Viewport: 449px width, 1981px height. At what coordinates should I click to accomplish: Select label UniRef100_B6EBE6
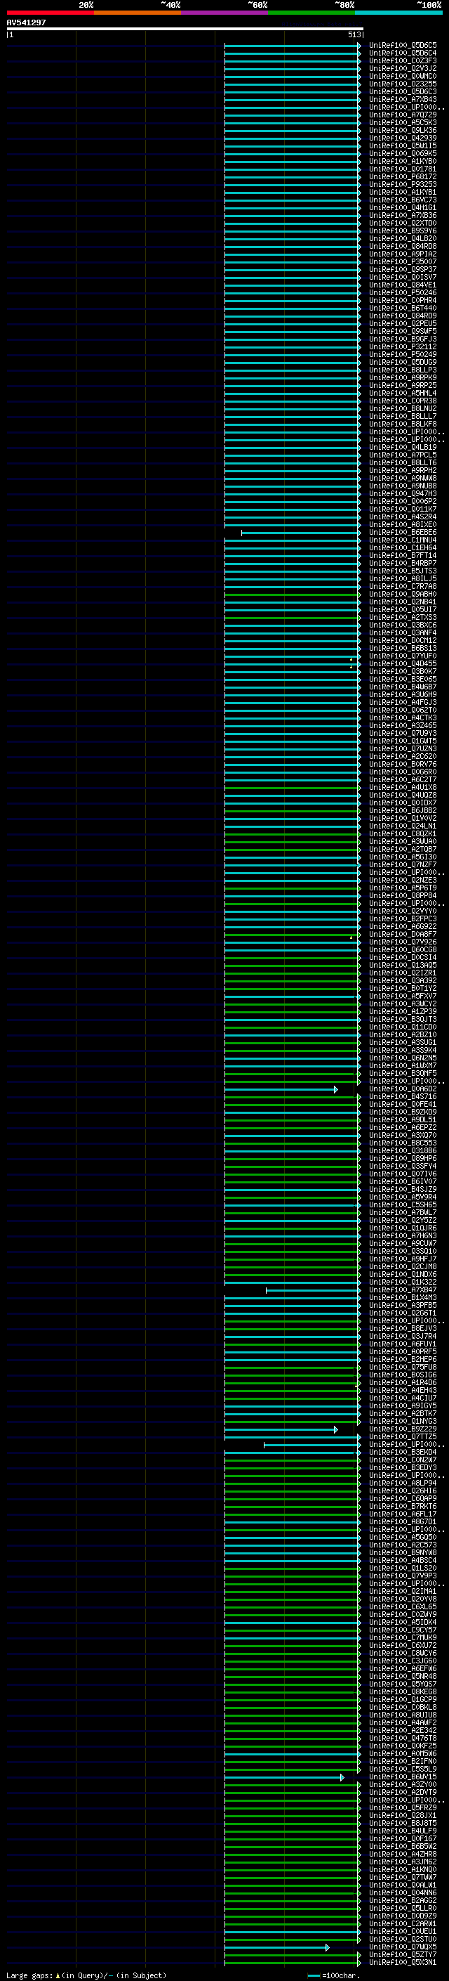click(x=402, y=532)
